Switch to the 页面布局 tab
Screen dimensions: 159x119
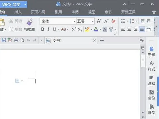[x=38, y=12]
